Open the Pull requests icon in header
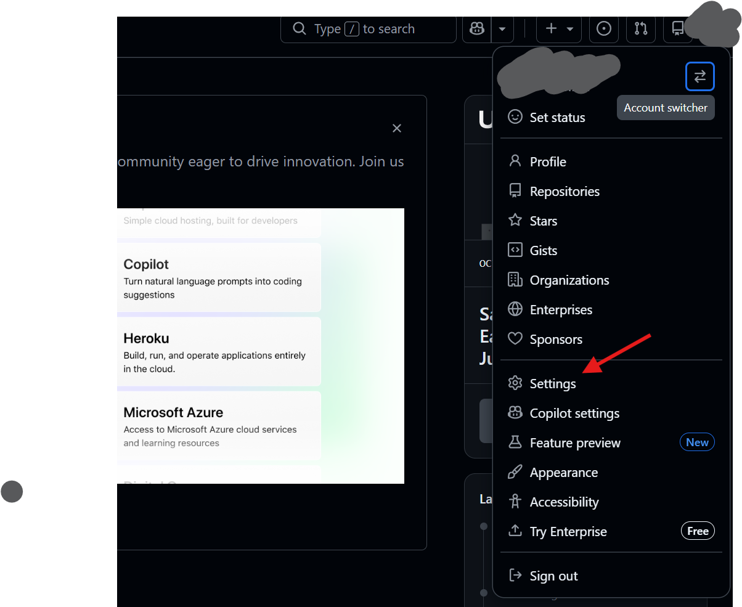Viewport: 742px width, 607px height. [641, 29]
